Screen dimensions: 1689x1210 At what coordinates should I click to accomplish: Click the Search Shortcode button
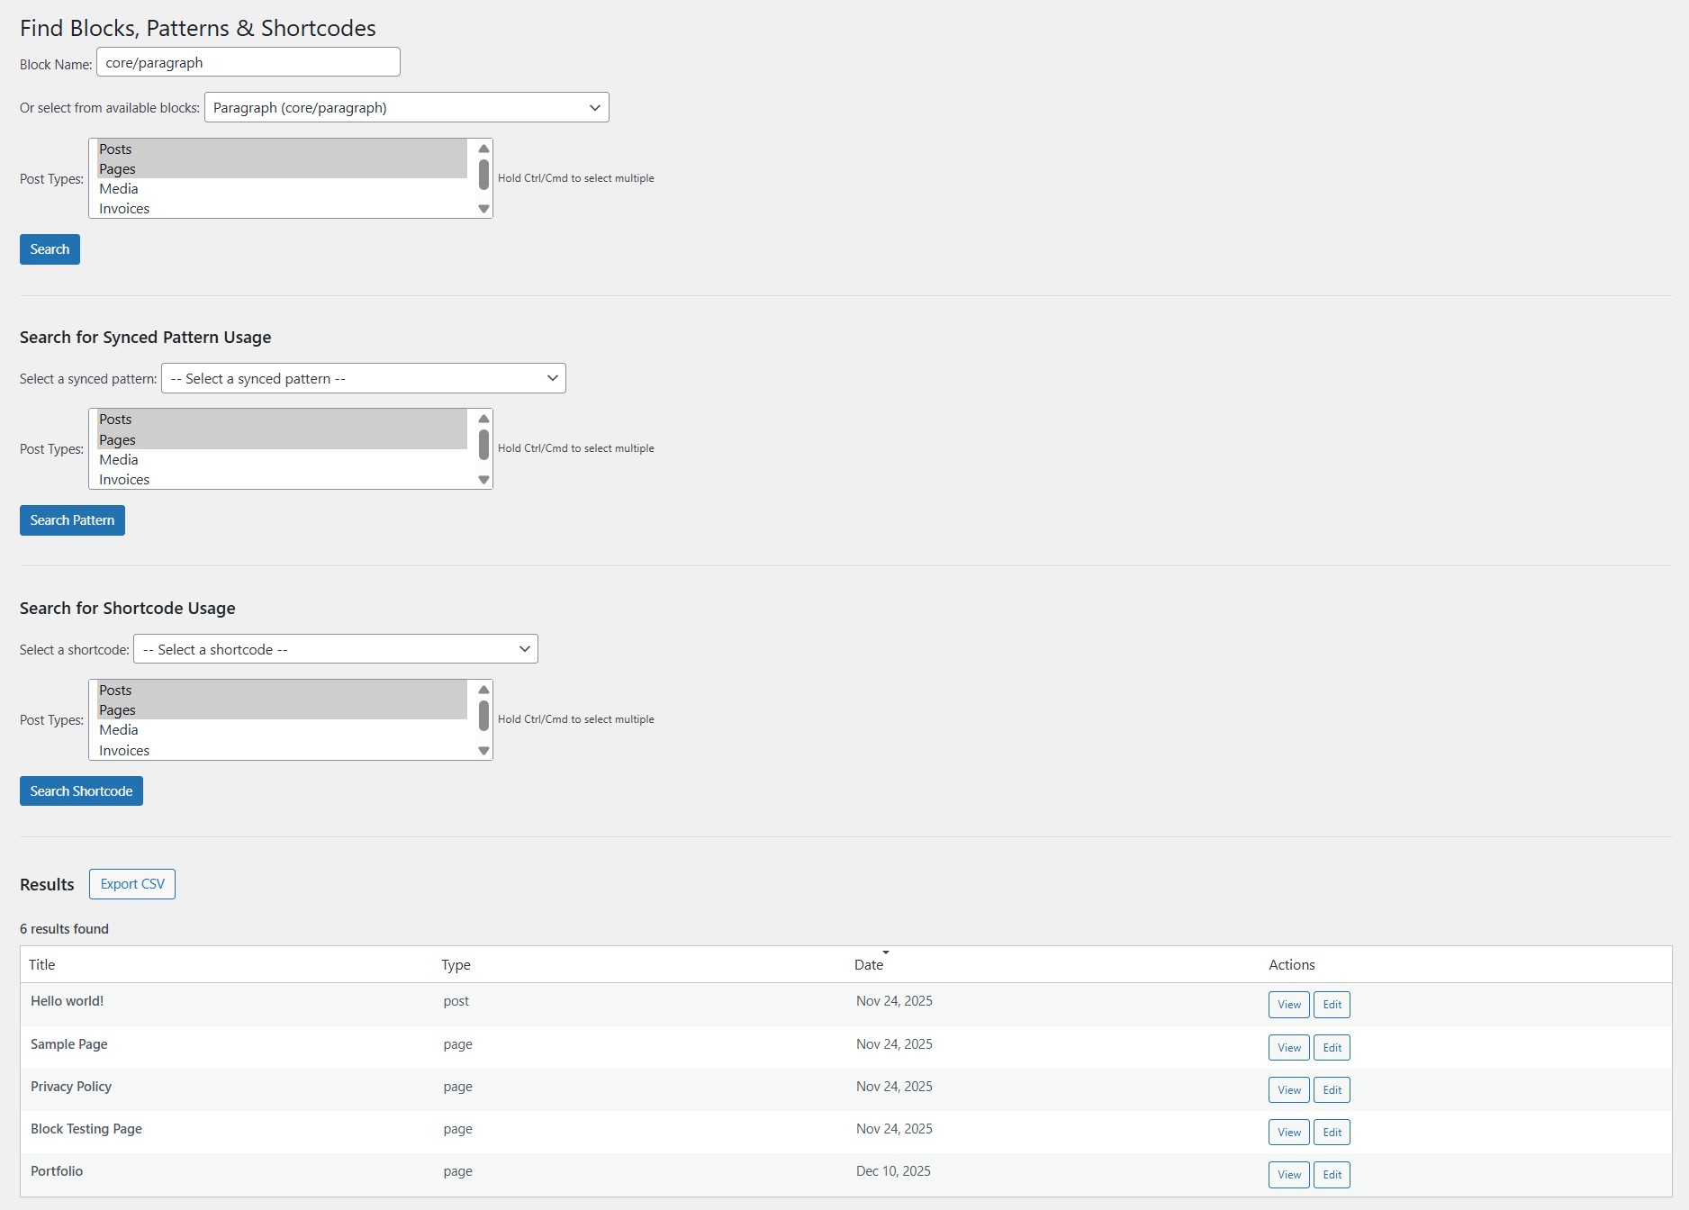click(81, 791)
